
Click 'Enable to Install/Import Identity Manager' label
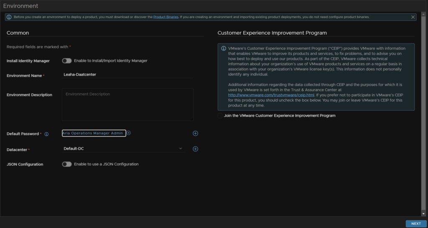(x=110, y=61)
